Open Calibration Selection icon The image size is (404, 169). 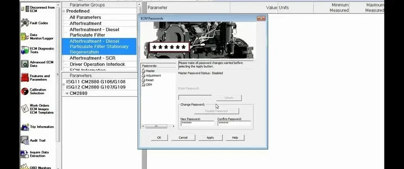click(x=25, y=91)
